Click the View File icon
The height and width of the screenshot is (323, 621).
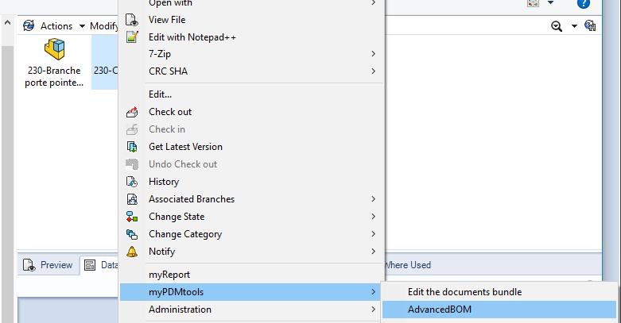point(132,20)
